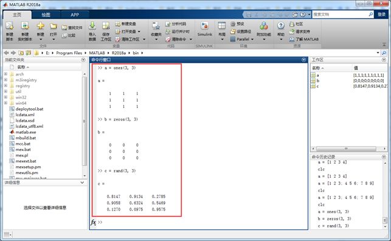Switch to the 绘图 (Plots) tab

(x=46, y=15)
